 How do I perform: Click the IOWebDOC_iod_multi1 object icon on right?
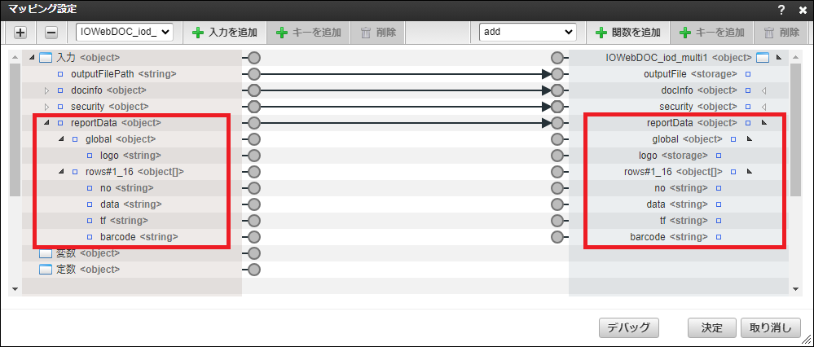click(x=763, y=58)
